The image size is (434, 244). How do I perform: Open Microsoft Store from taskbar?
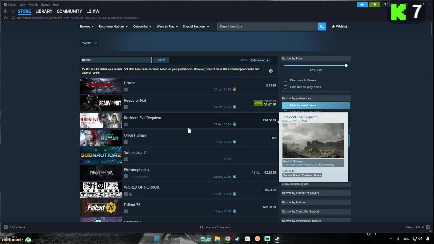(248, 239)
